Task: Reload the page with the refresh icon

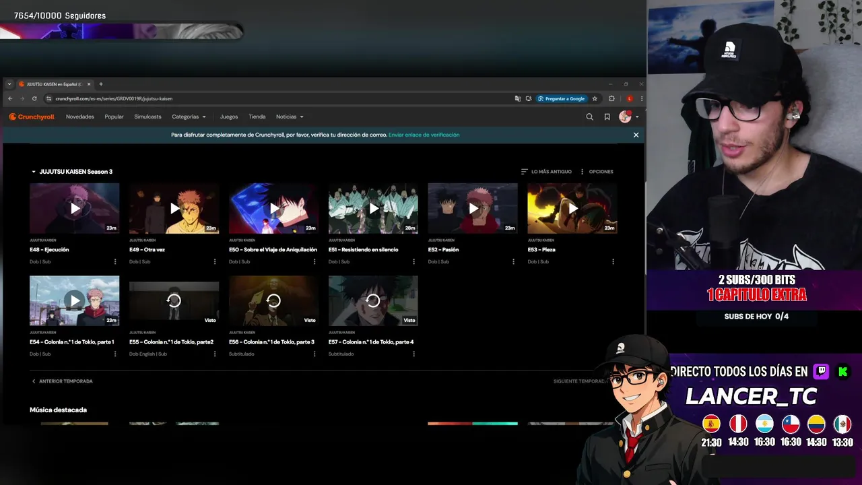Action: point(34,98)
